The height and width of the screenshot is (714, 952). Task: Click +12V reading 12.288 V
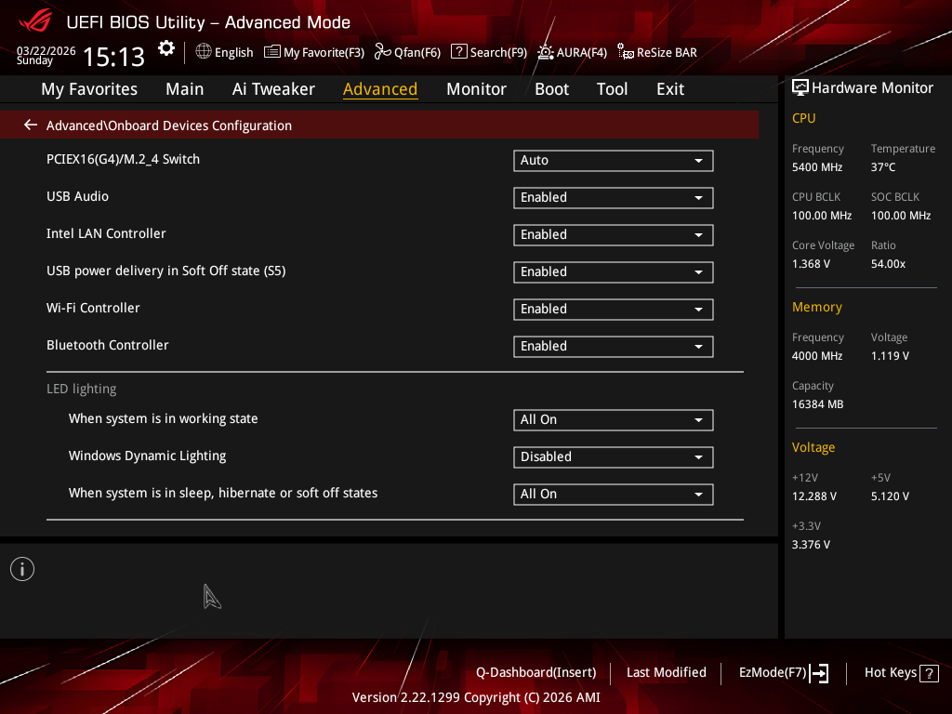click(x=814, y=496)
